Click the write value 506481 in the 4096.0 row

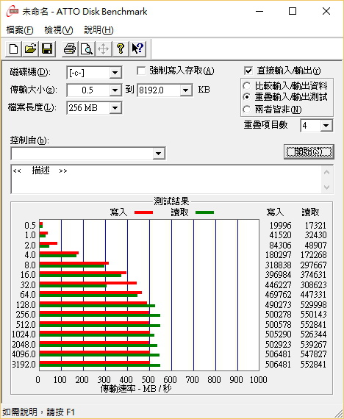(278, 354)
